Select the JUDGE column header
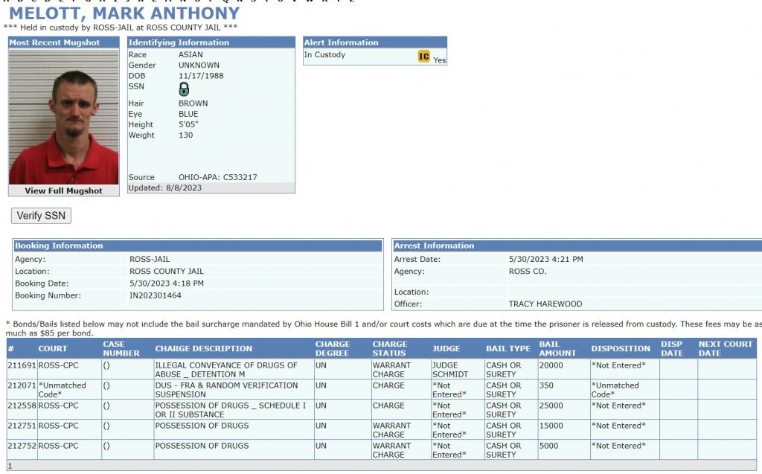This screenshot has width=762, height=474. pyautogui.click(x=446, y=348)
